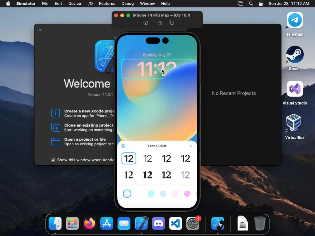315x236 pixels.
Task: Open Control Center from the menu bar
Action: coord(261,4)
